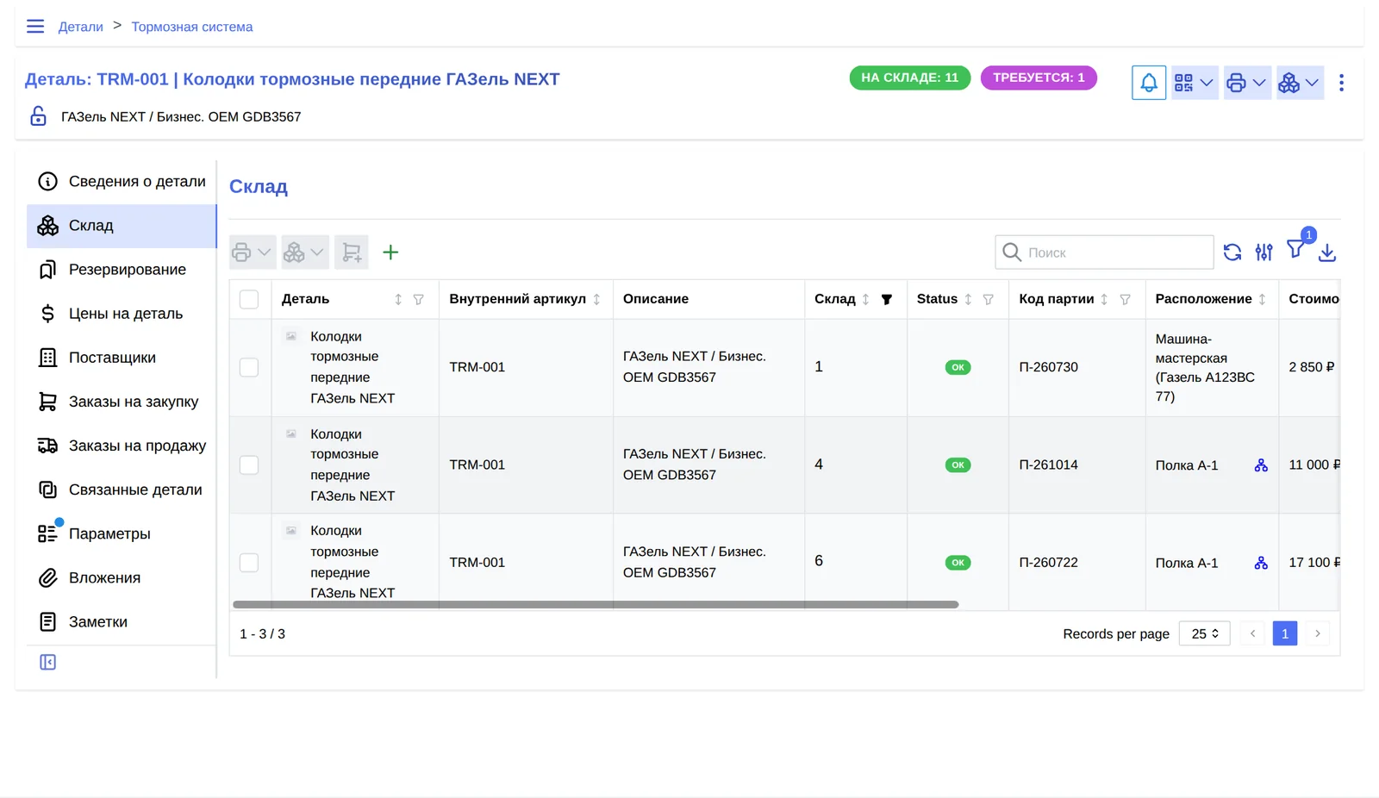This screenshot has height=798, width=1379.
Task: Follow the Тормозная система breadcrumb link
Action: tap(191, 27)
